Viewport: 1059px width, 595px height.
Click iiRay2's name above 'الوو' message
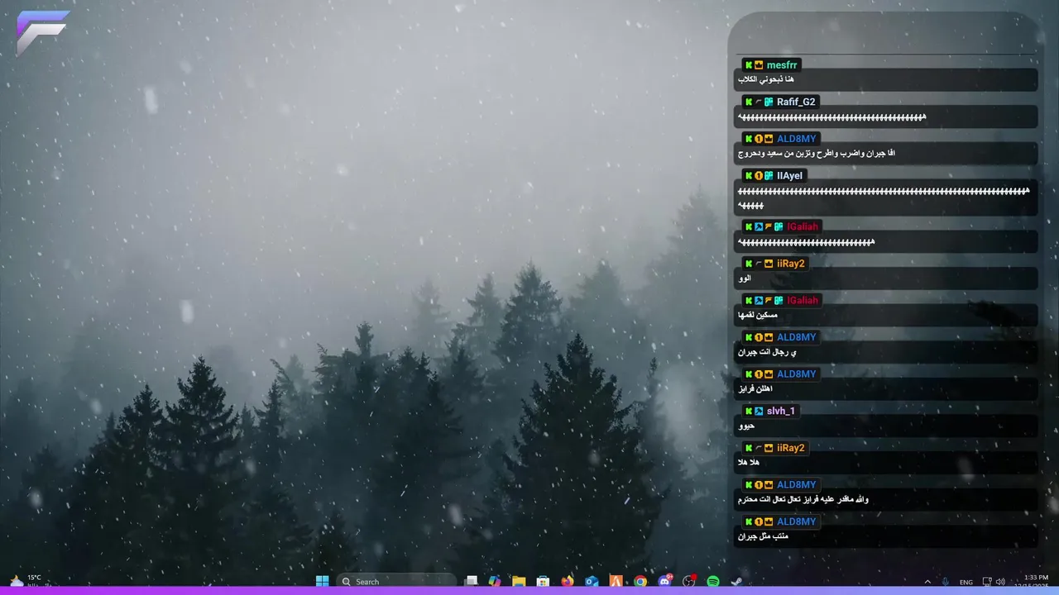791,264
